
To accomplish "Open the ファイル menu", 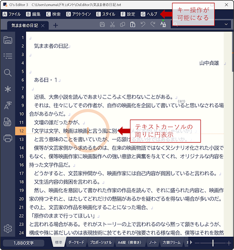I will (x=12, y=14).
